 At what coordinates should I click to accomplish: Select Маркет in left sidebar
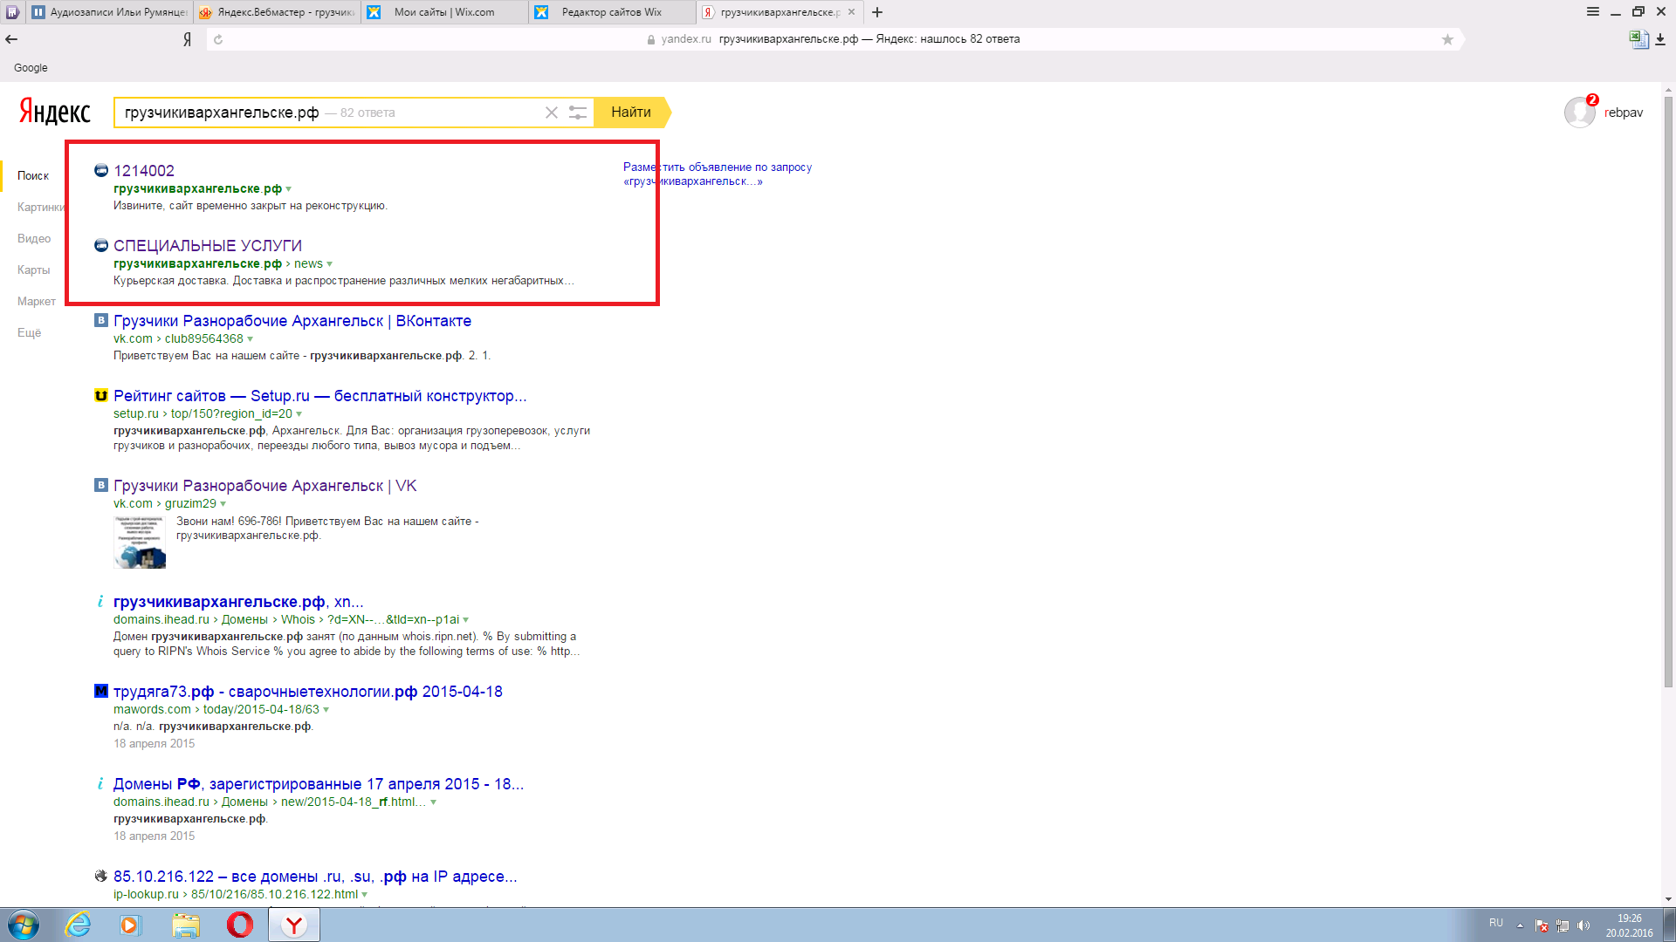point(37,301)
